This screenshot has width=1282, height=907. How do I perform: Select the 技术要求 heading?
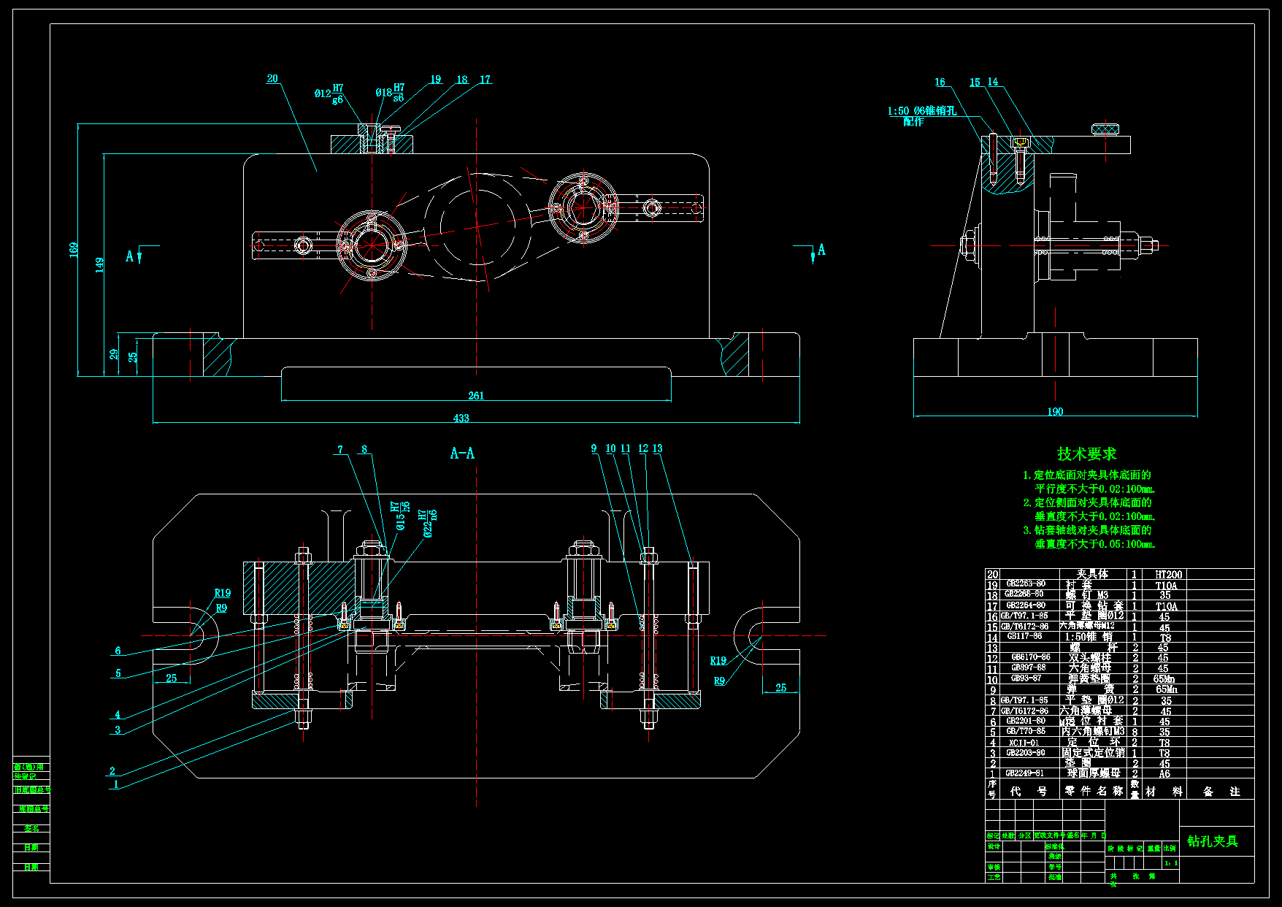coord(1087,454)
